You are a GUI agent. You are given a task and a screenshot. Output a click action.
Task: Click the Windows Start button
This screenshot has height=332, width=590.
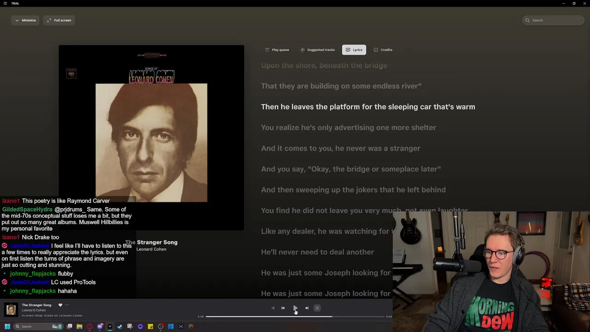(x=7, y=326)
